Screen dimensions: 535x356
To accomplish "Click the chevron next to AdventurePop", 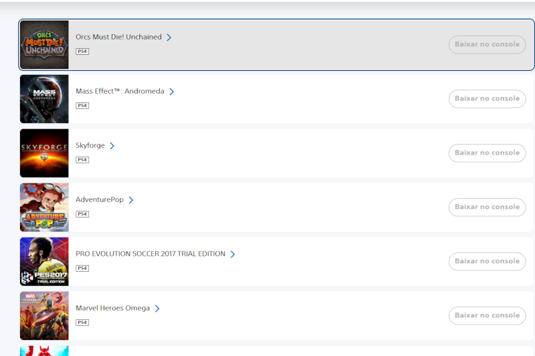I will tap(131, 200).
